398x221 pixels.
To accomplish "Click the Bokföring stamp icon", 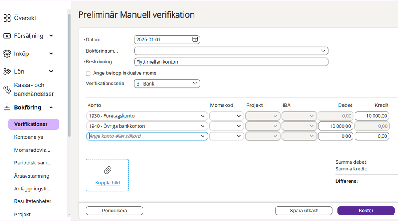I will click(x=7, y=108).
